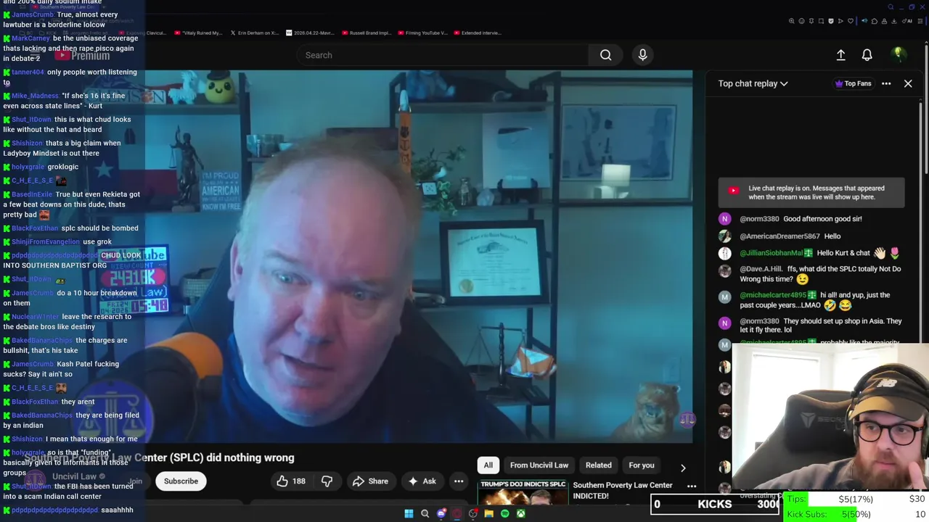Open the YouTube account avatar menu
Viewport: 929px width, 522px height.
[x=898, y=55]
